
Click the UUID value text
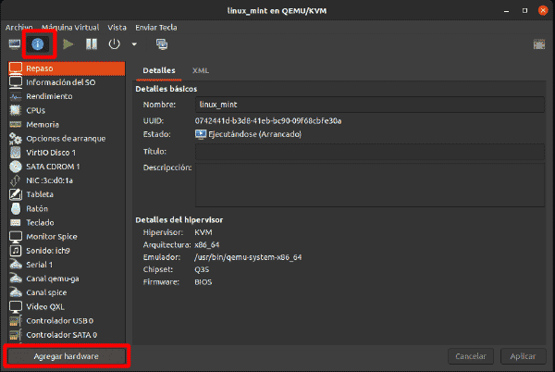point(268,120)
